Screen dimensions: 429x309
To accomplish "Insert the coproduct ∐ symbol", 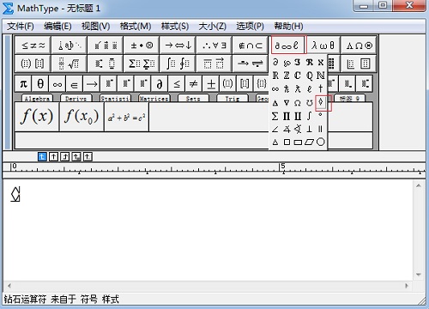I will coord(298,116).
